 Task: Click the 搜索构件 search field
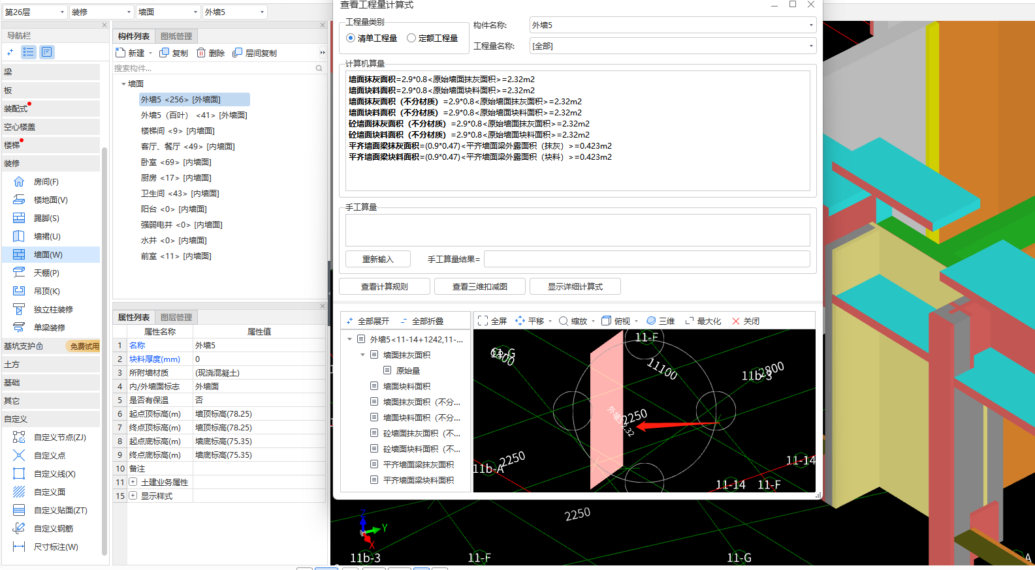coord(219,68)
